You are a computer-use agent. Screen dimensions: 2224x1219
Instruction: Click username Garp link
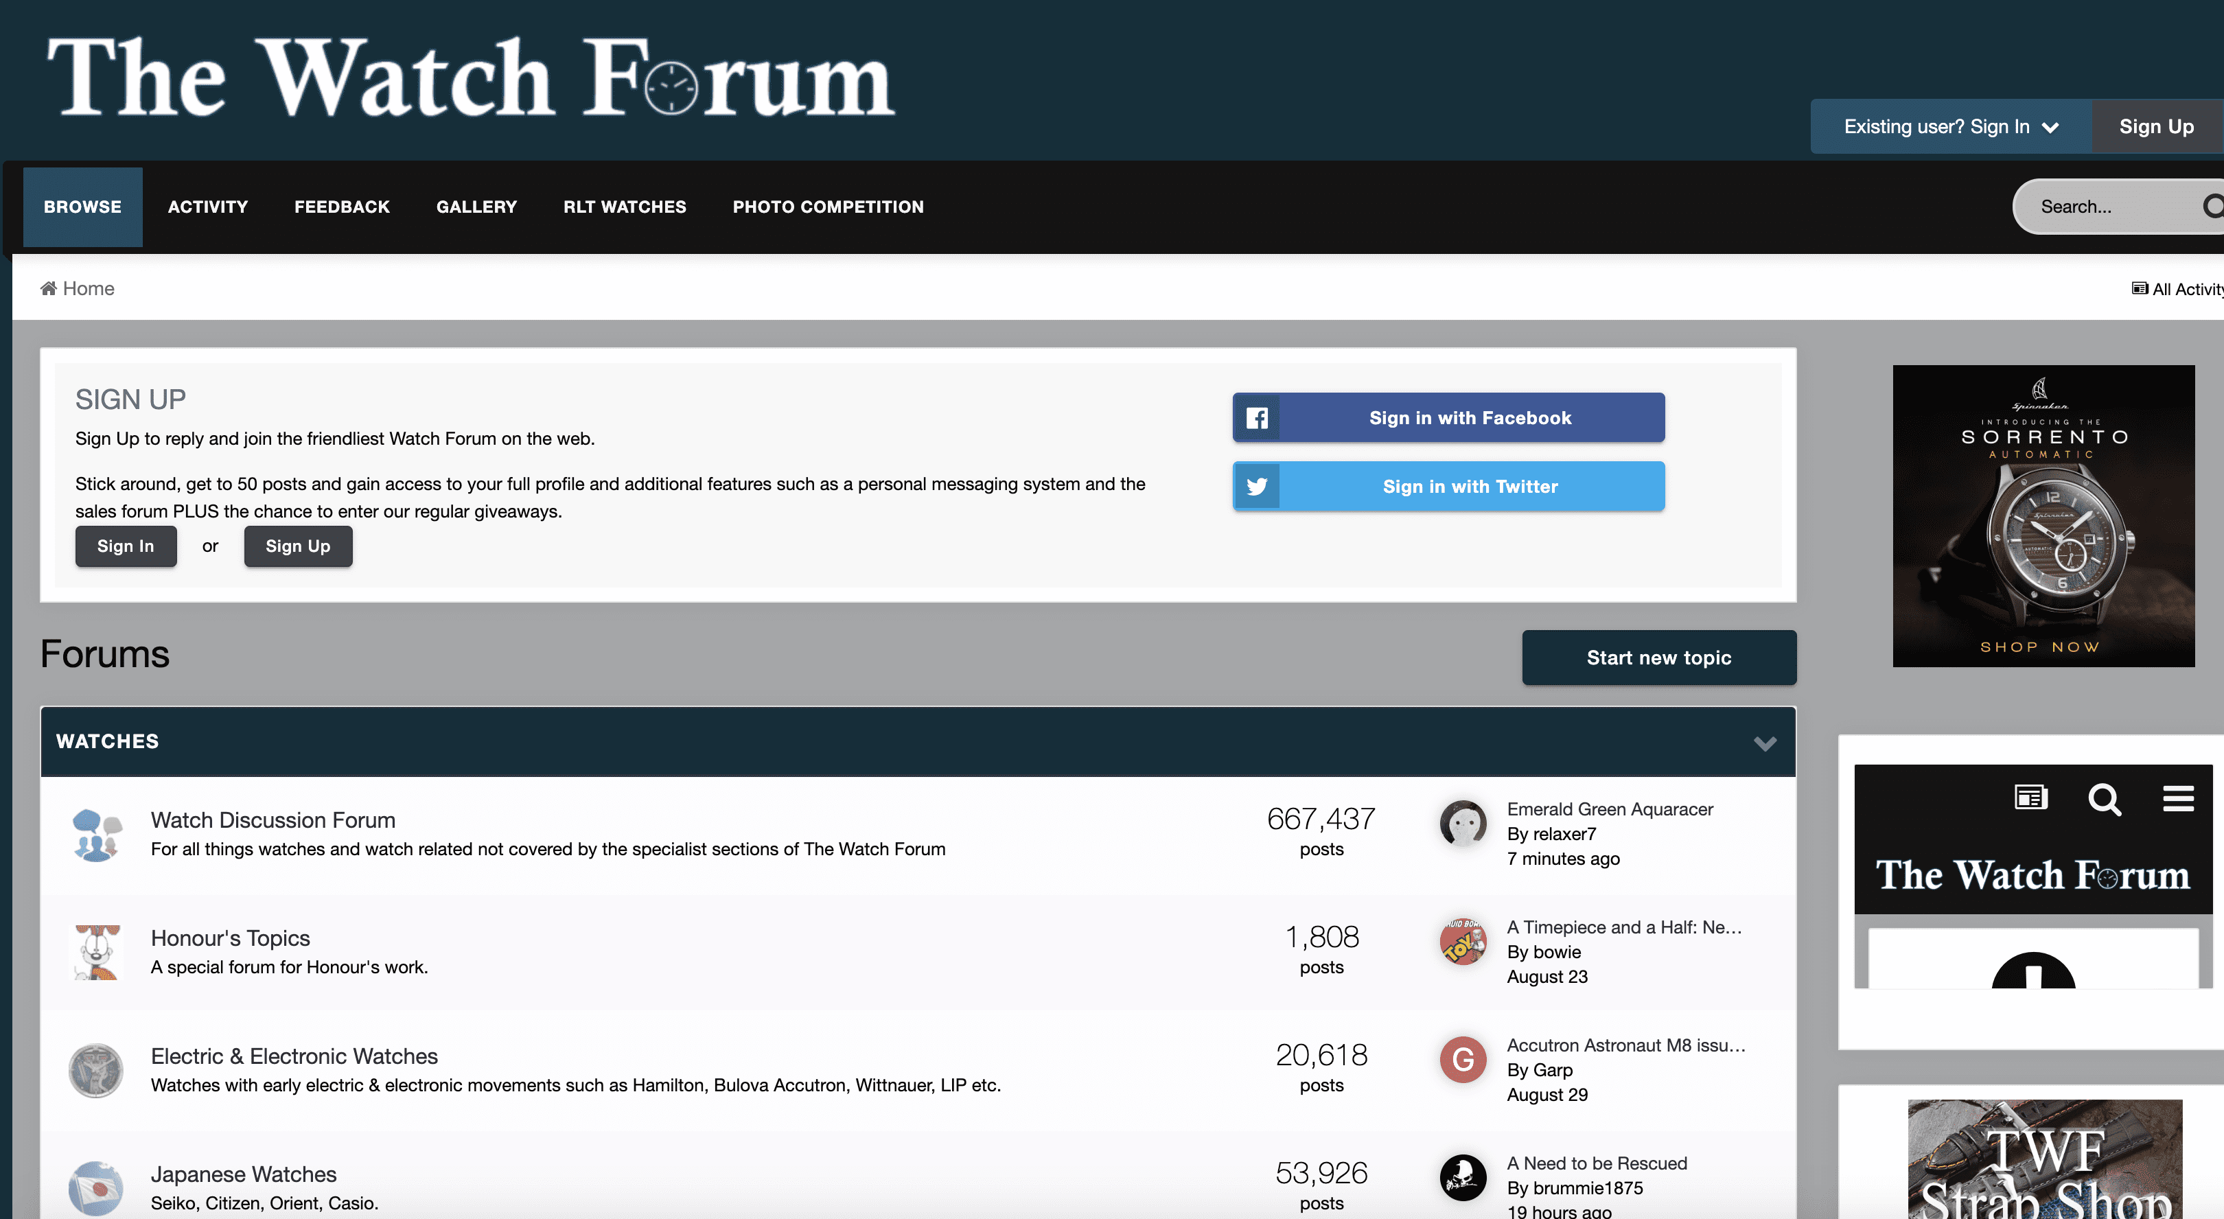[x=1552, y=1071]
